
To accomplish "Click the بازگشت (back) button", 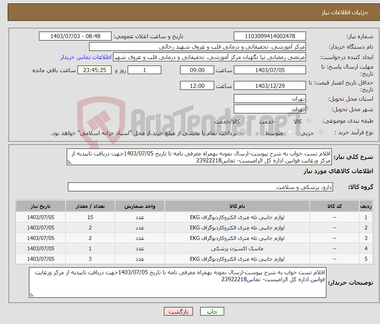I will [178, 311].
